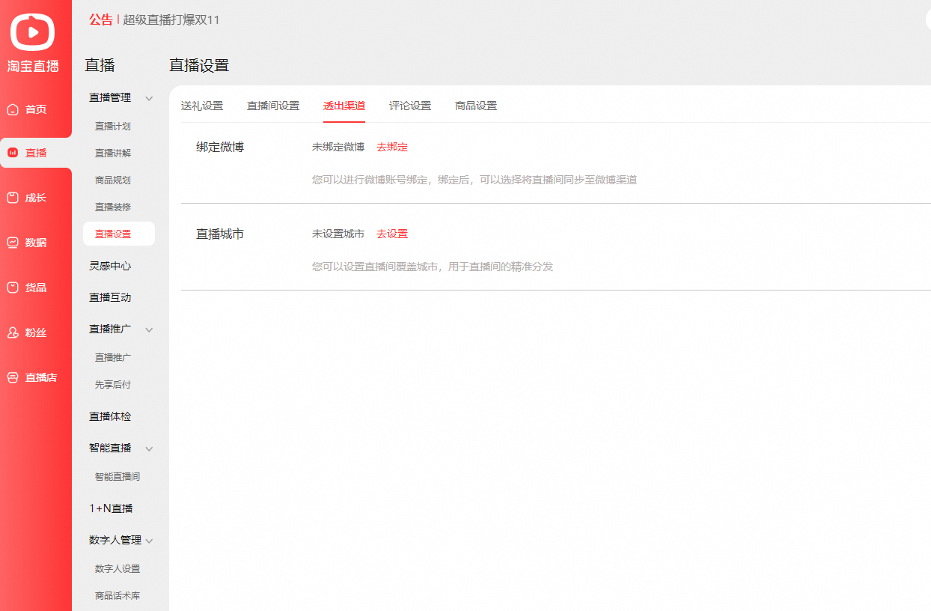Open 直播装修 in the side menu

tap(113, 207)
